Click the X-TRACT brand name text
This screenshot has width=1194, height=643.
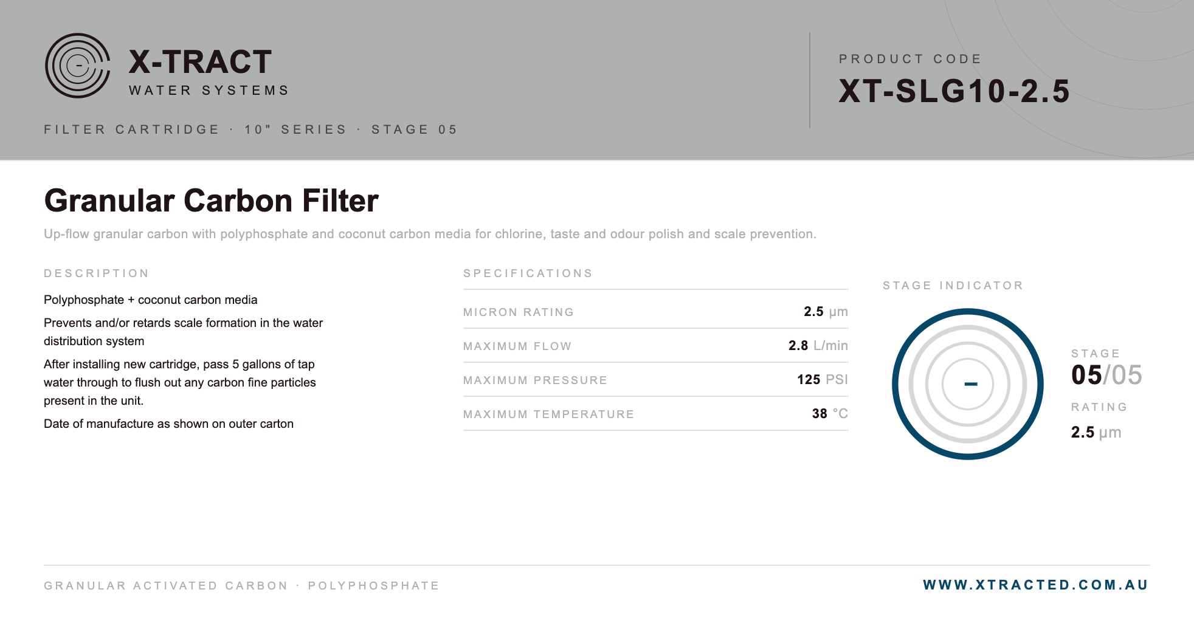pyautogui.click(x=200, y=62)
